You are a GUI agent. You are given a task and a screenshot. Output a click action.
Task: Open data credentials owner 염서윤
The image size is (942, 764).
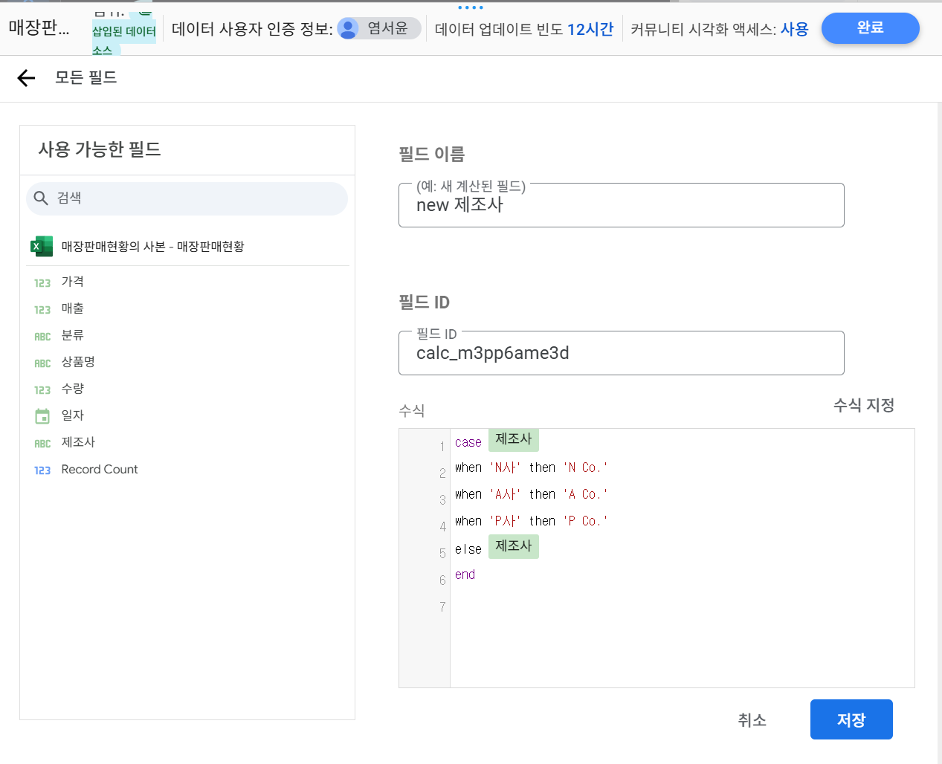(379, 28)
